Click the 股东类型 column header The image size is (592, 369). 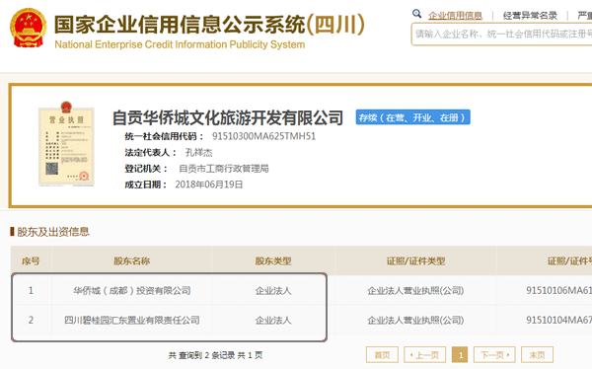click(273, 261)
